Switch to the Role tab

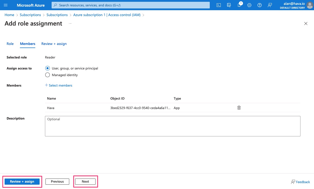click(10, 44)
